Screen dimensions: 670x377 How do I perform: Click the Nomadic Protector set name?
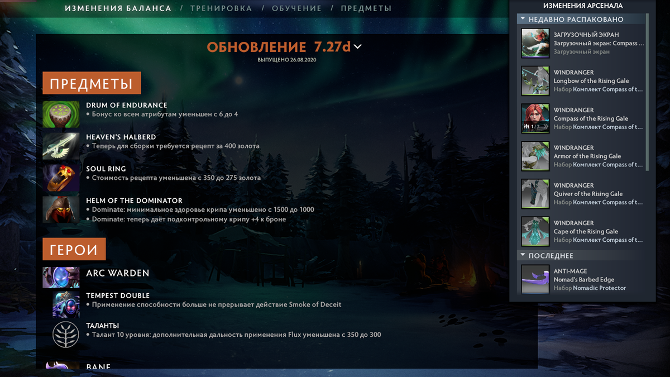[600, 288]
